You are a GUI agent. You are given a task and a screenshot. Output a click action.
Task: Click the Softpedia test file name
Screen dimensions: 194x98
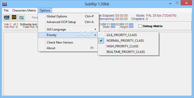29,24
